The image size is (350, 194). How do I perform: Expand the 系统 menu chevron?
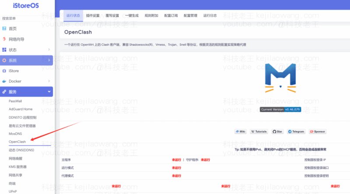49,60
